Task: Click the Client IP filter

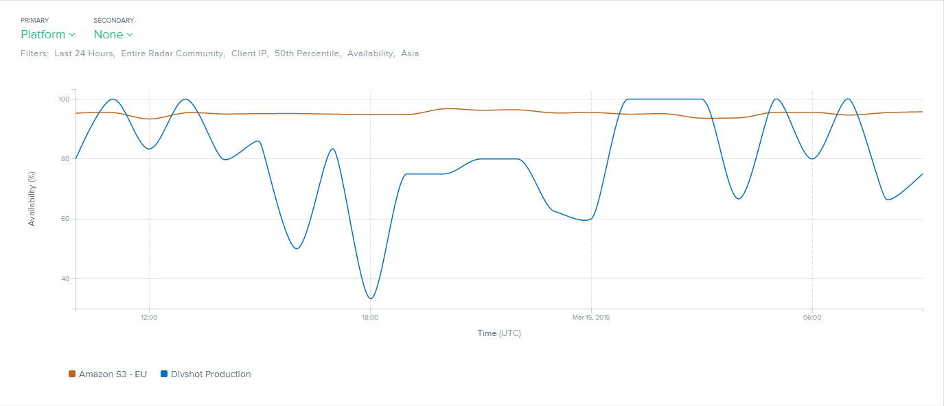Action: coord(249,53)
